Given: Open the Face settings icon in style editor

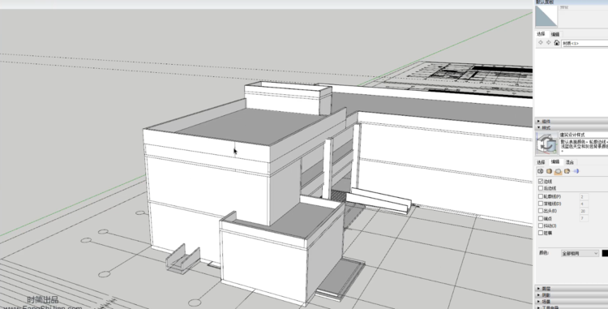Looking at the screenshot, I should tap(549, 171).
